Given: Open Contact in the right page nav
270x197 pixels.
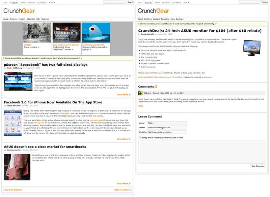Looking at the screenshot, I should point(156,19).
